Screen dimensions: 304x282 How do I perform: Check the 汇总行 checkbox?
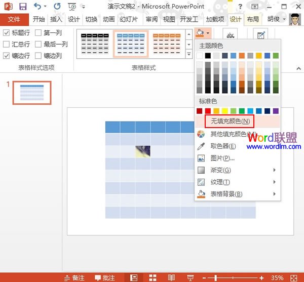pos(6,44)
